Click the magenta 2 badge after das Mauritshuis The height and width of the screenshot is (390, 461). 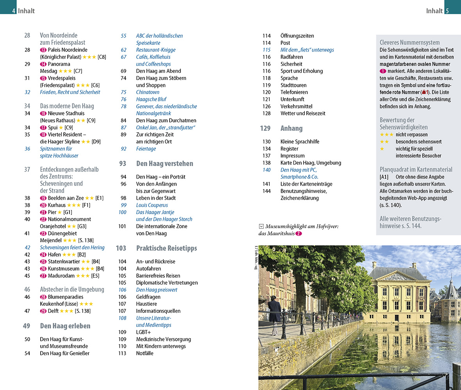(x=299, y=234)
